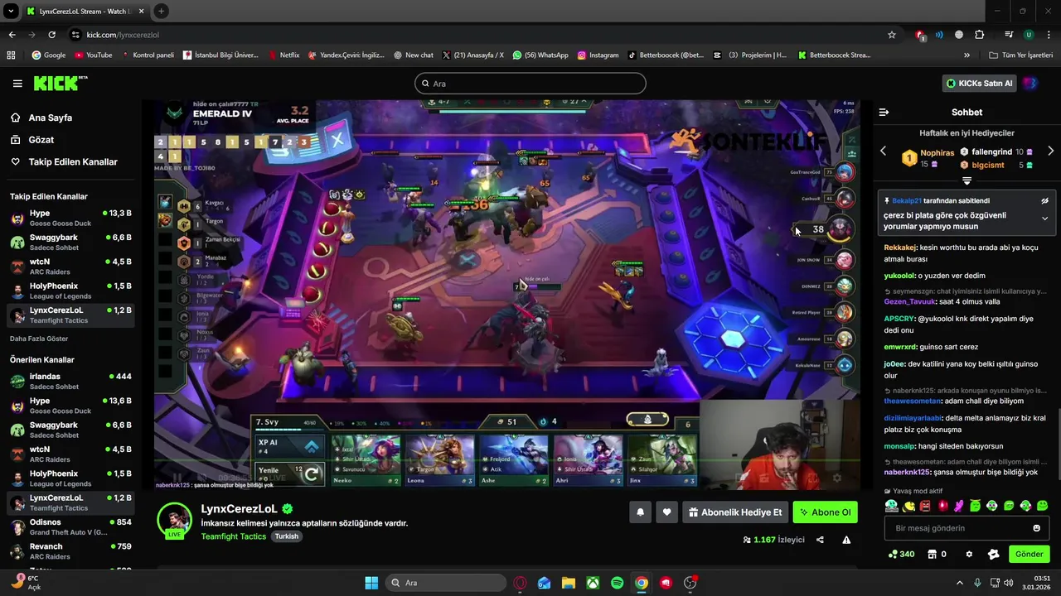The height and width of the screenshot is (596, 1061).
Task: Open Windows Start menu
Action: pyautogui.click(x=371, y=583)
